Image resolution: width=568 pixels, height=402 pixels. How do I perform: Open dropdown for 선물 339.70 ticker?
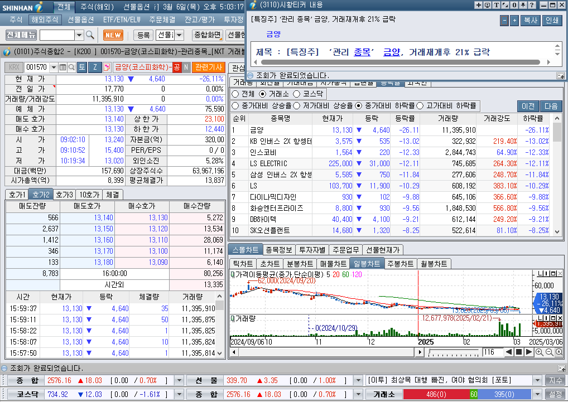(358, 380)
